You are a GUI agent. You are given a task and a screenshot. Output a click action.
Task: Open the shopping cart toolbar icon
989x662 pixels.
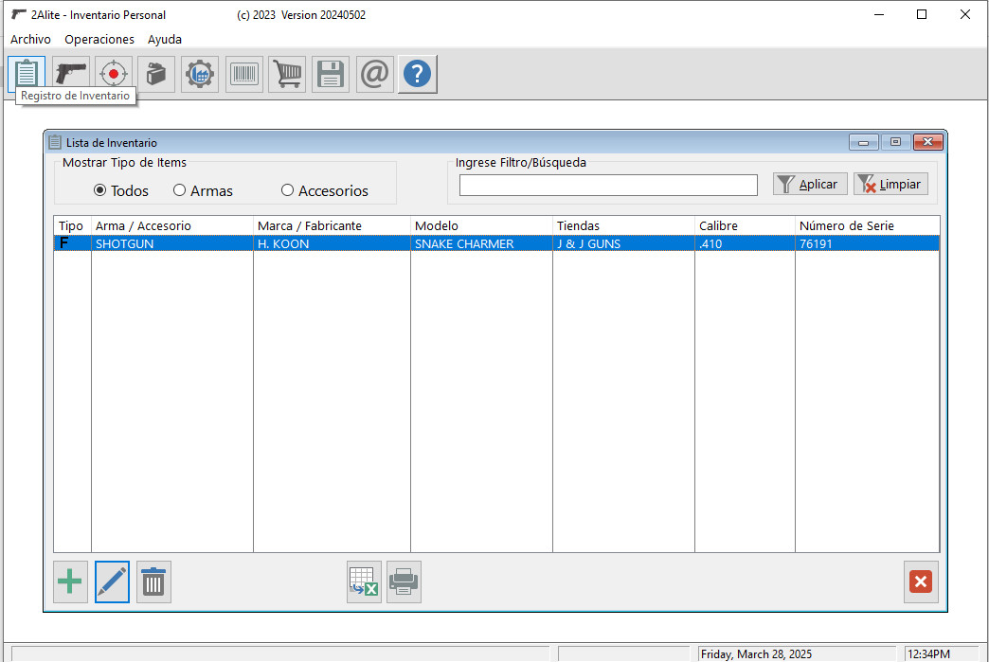pyautogui.click(x=287, y=74)
